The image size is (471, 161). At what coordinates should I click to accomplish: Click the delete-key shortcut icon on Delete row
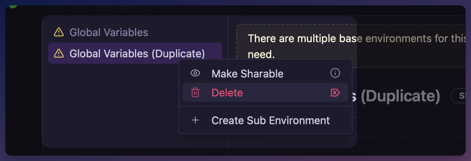[x=335, y=93]
